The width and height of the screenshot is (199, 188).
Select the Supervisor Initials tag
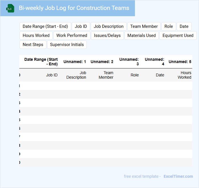[67, 45]
